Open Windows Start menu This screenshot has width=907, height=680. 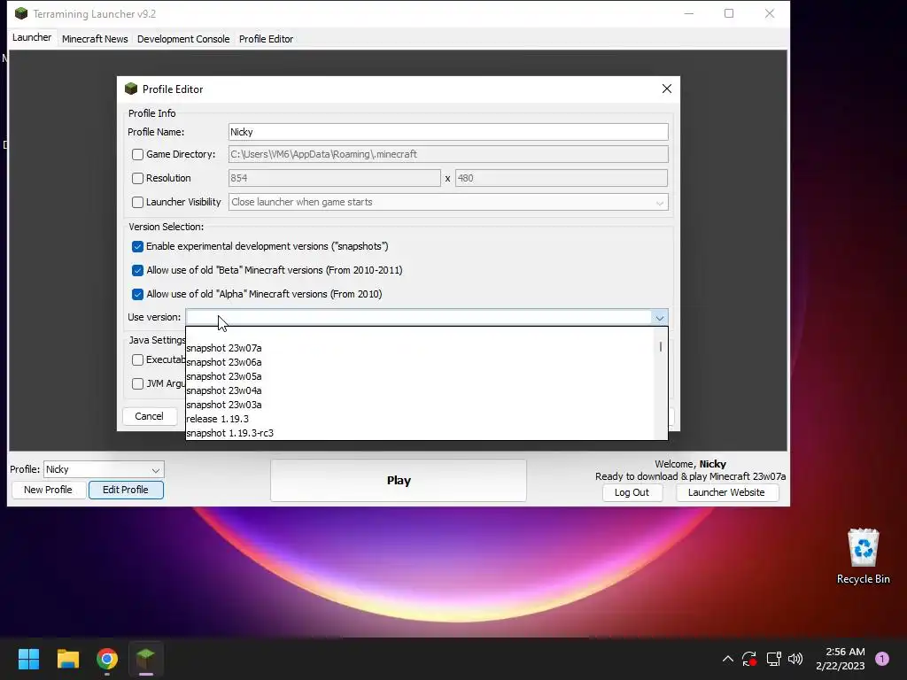point(28,659)
